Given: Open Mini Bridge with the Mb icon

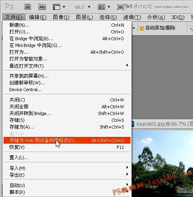Looking at the screenshot, I should 42,7.
